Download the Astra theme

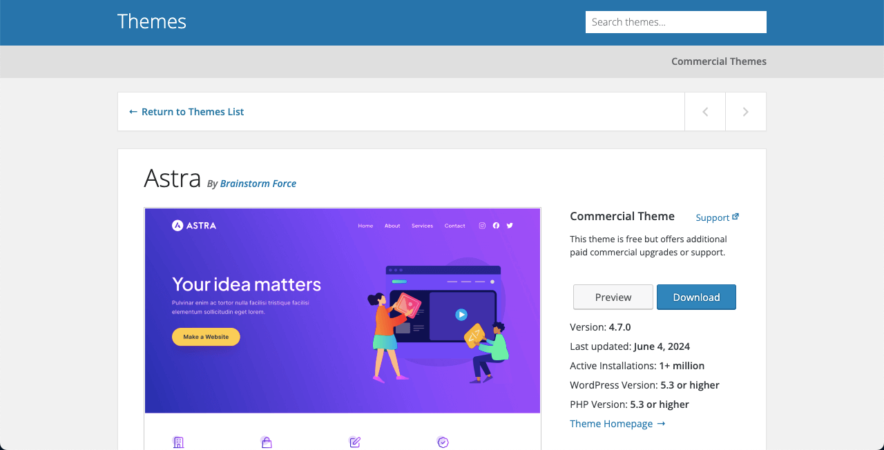(696, 297)
